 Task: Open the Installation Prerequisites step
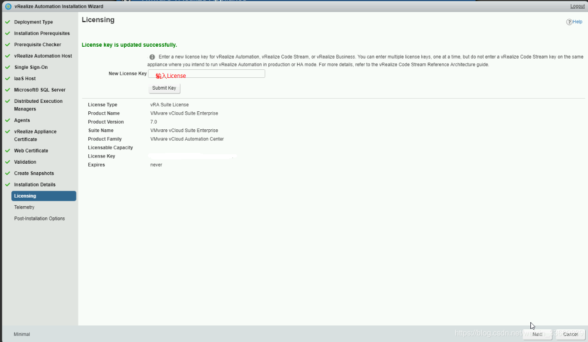point(42,33)
